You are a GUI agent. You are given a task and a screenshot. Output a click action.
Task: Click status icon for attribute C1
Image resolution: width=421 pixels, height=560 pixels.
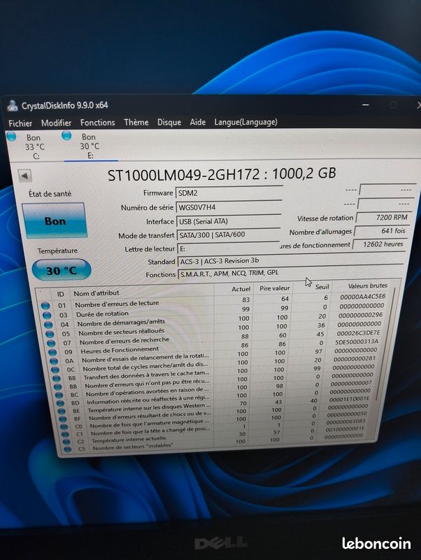[65, 434]
